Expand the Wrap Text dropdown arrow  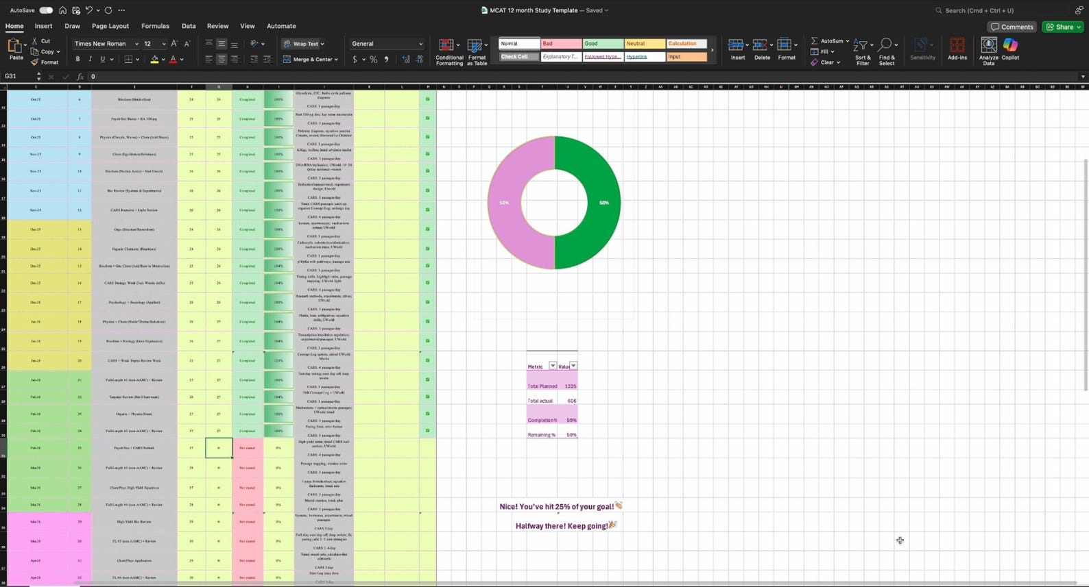322,44
